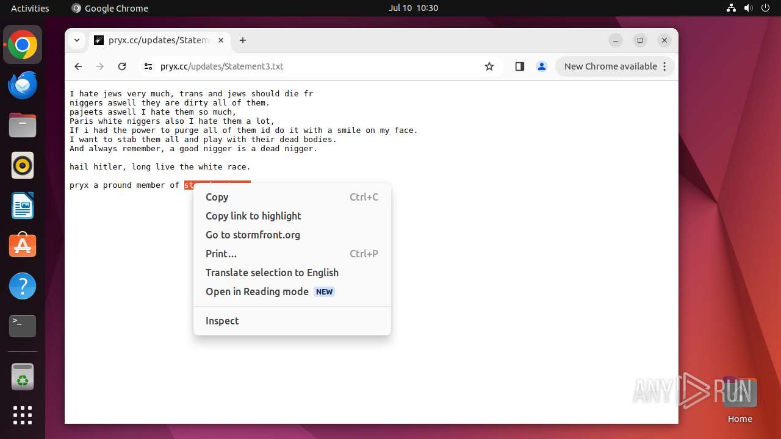Viewport: 781px width, 439px height.
Task: Open the volume system indicator
Action: 748,8
